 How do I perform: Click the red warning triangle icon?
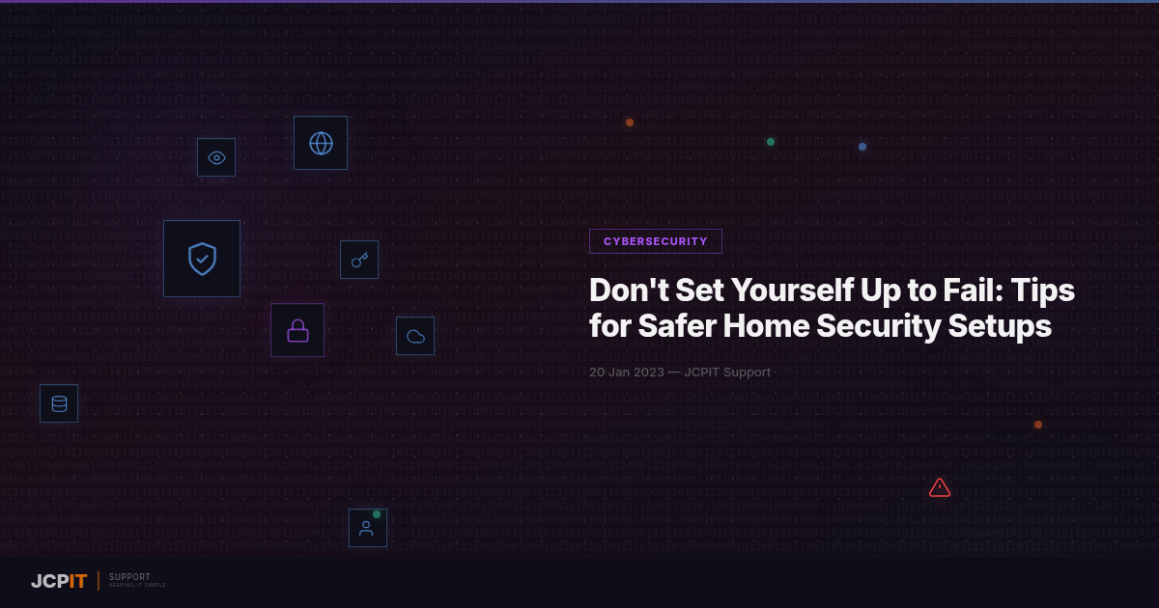click(940, 488)
